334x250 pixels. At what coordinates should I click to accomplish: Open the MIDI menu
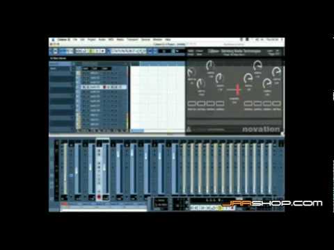[x=111, y=40]
